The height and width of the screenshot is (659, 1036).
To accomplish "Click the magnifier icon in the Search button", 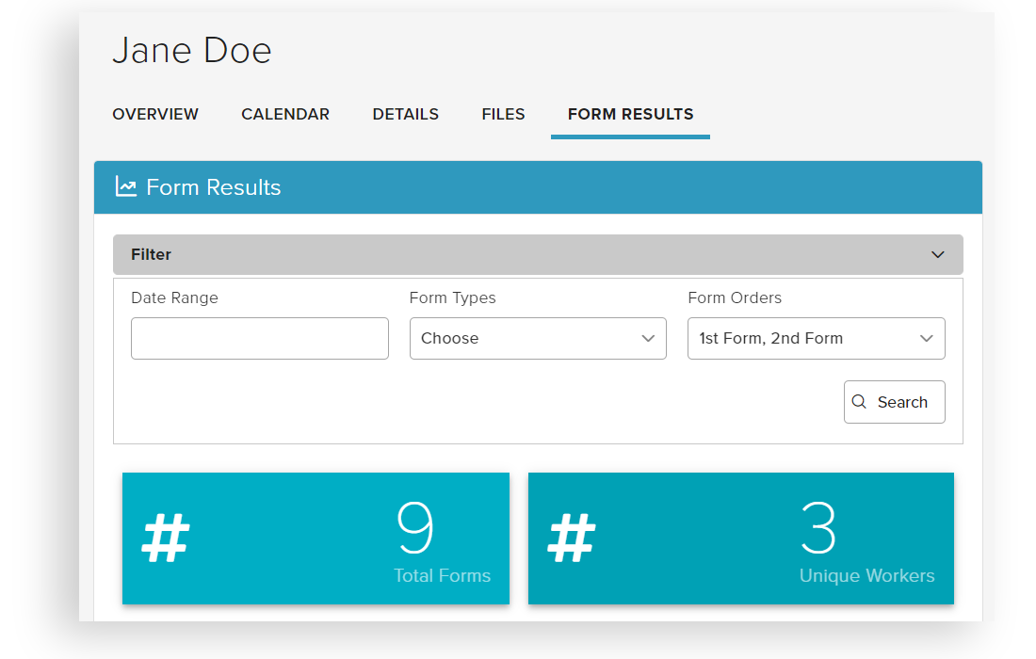I will [x=859, y=402].
